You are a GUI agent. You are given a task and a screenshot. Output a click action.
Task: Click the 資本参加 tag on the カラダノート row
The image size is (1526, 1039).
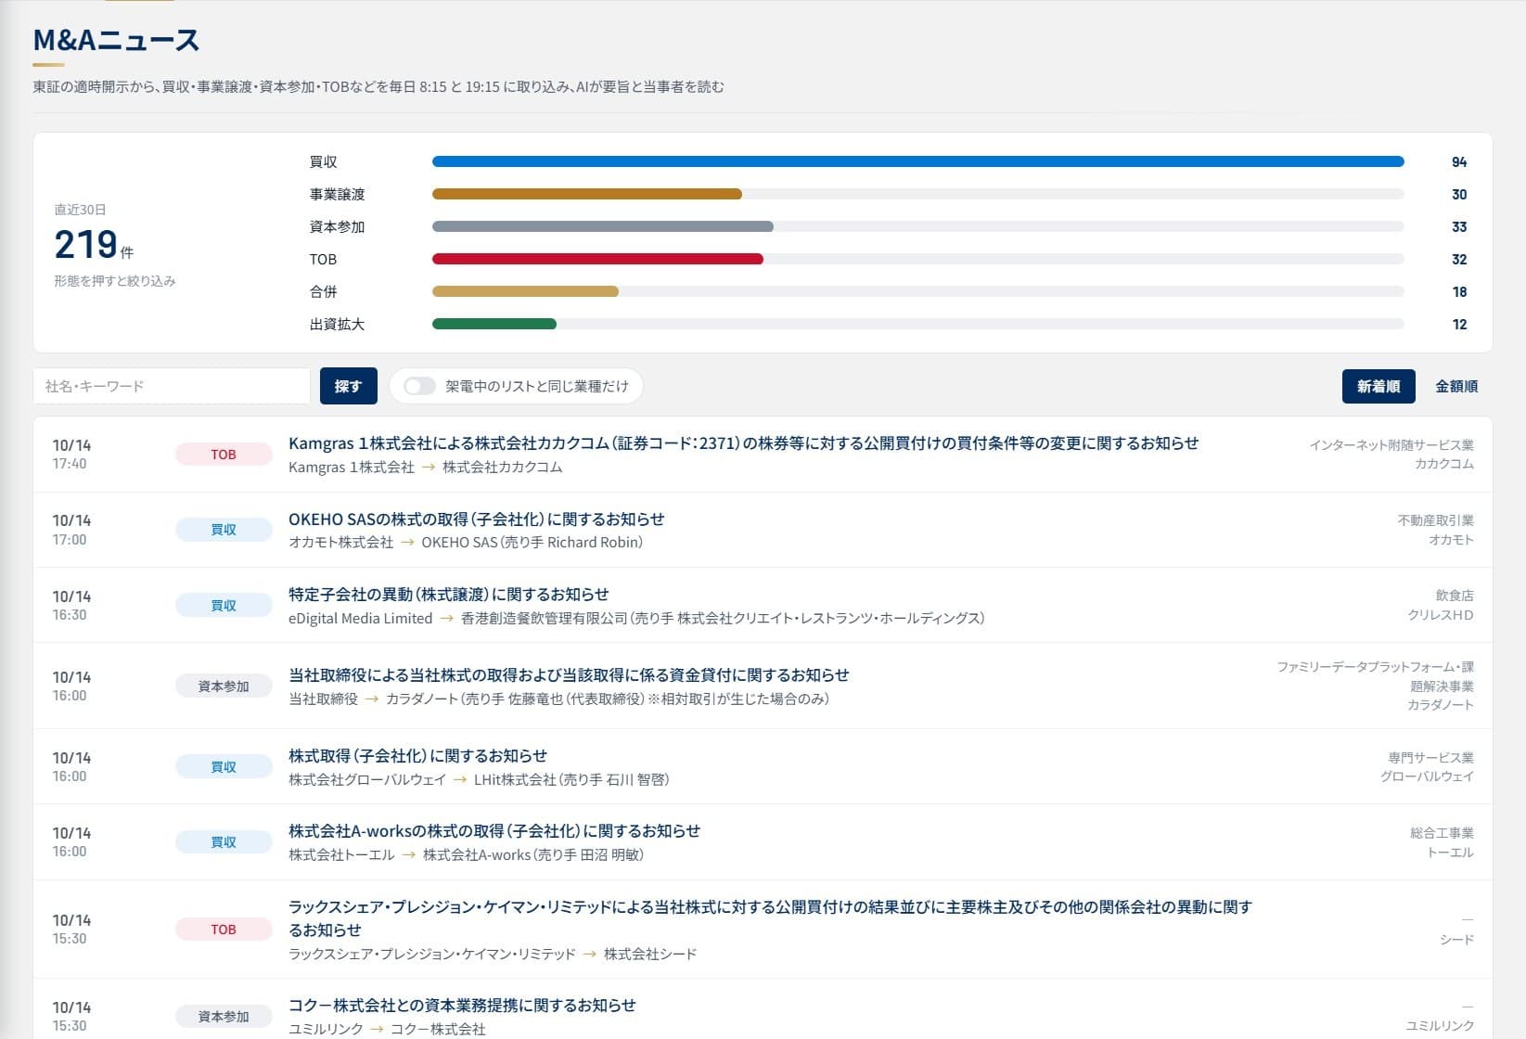click(x=224, y=686)
